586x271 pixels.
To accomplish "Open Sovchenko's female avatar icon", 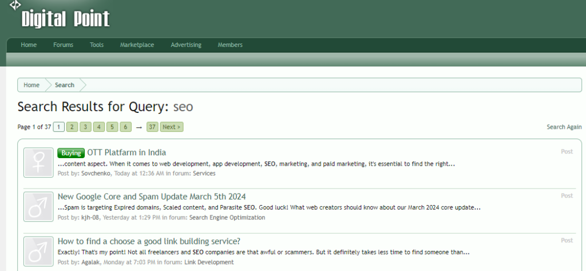I will tap(38, 162).
